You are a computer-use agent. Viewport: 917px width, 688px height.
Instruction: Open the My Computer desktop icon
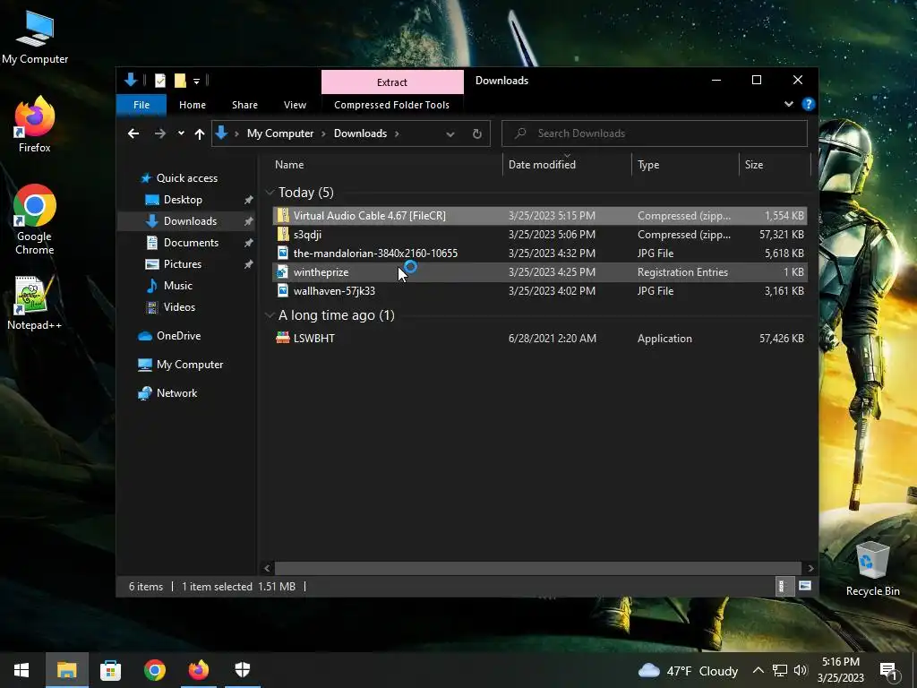click(35, 39)
